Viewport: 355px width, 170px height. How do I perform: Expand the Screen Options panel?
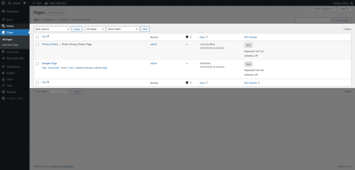click(x=323, y=9)
